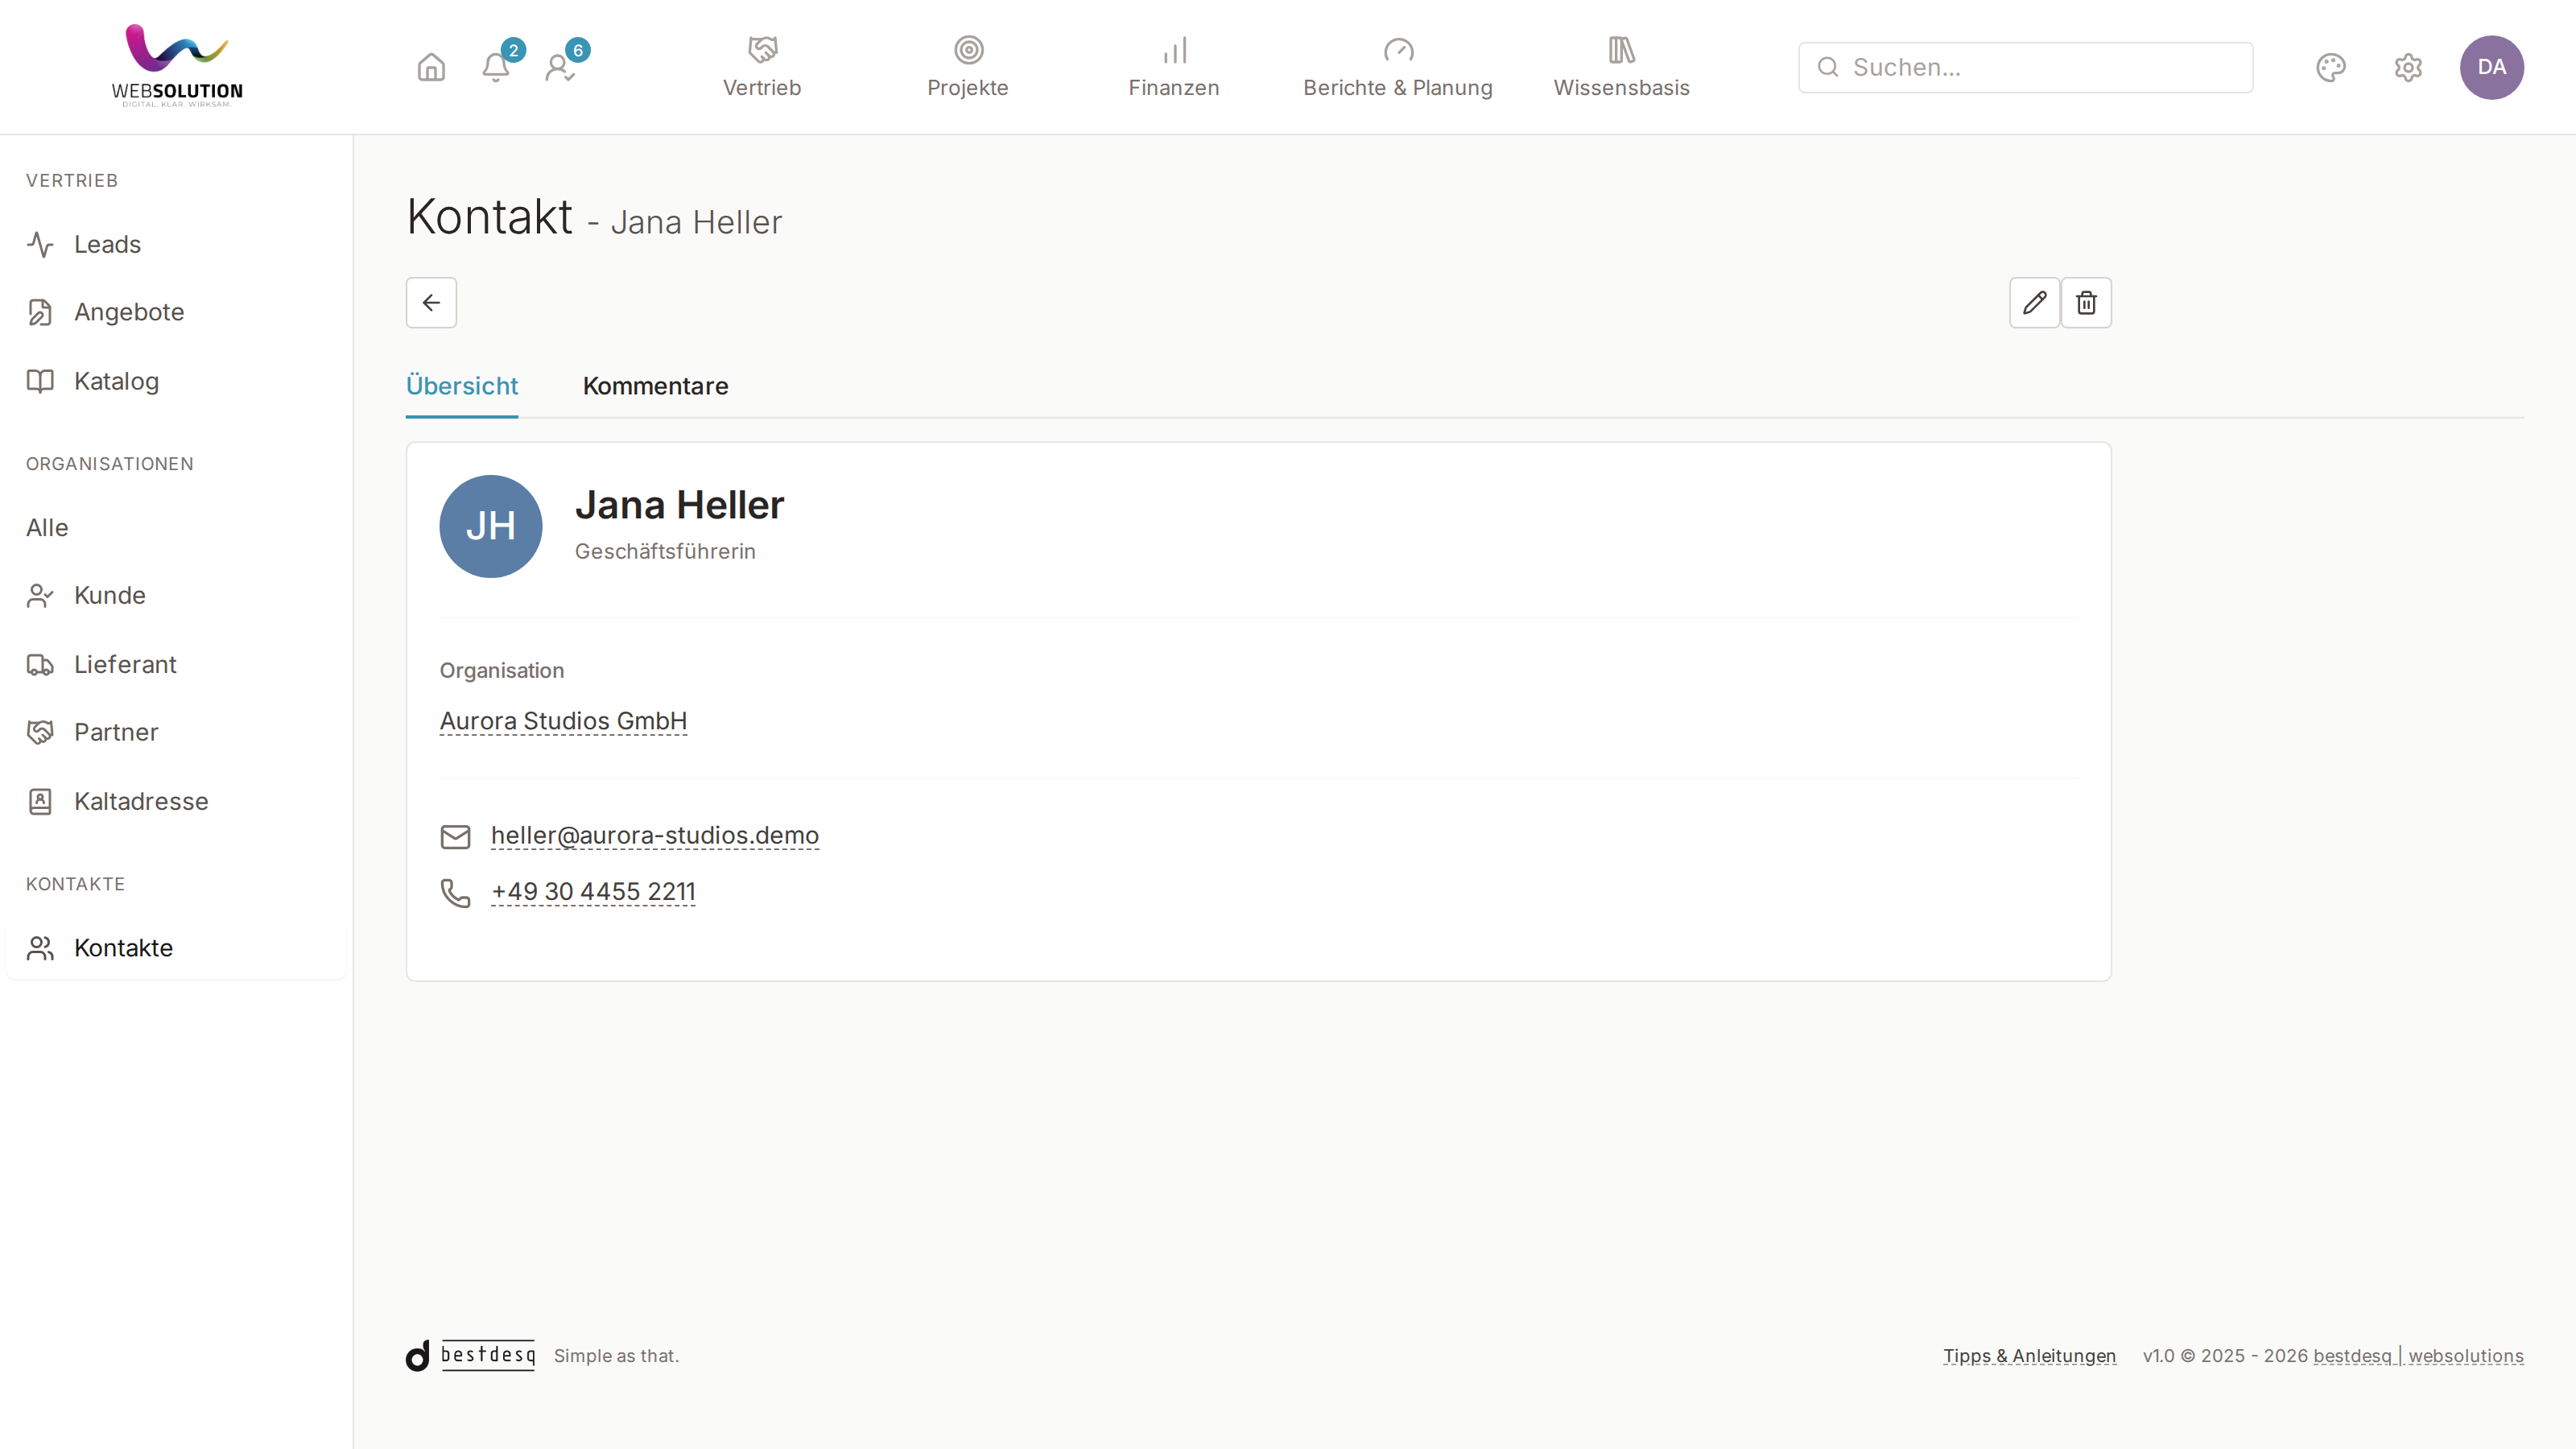Edit contact with the pencil icon
Image resolution: width=2576 pixels, height=1449 pixels.
(x=2034, y=302)
